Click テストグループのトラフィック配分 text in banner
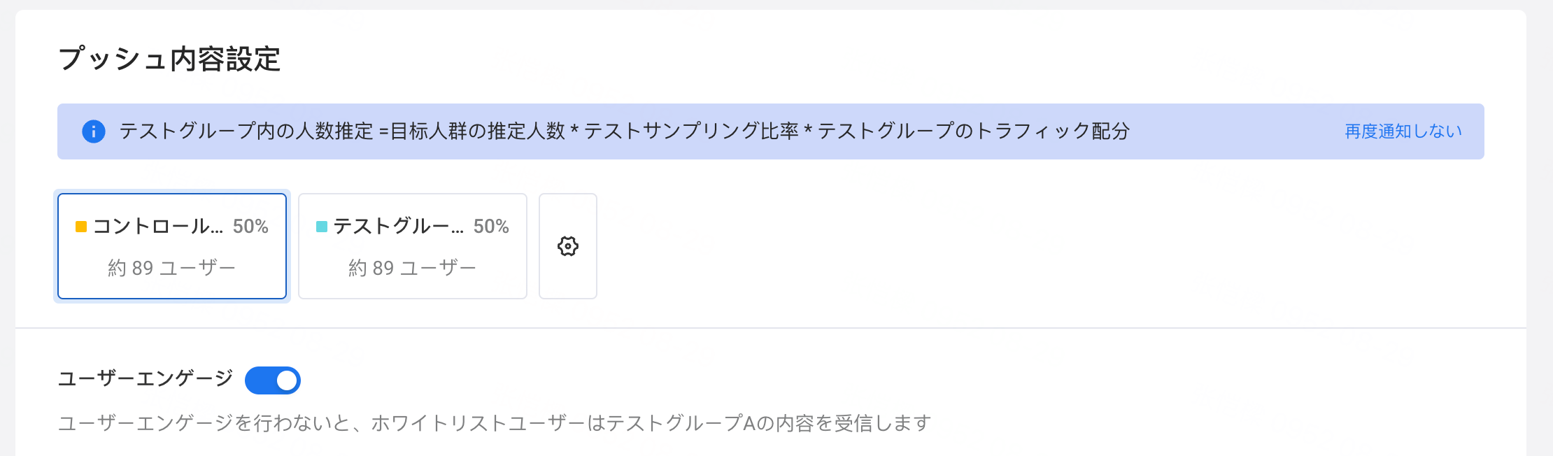This screenshot has width=1553, height=456. [x=974, y=131]
